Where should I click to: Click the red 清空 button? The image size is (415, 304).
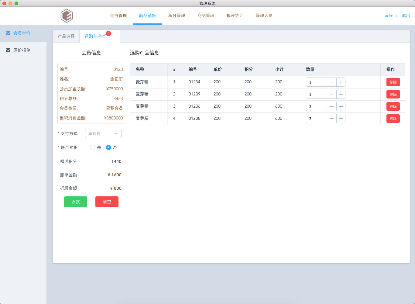(x=107, y=202)
